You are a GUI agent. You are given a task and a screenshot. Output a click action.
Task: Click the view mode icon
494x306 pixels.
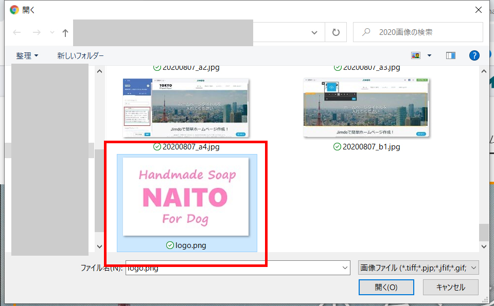pos(416,55)
